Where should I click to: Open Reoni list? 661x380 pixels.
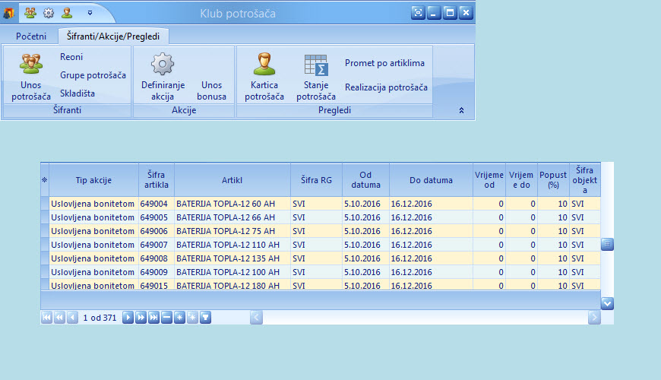click(x=71, y=57)
